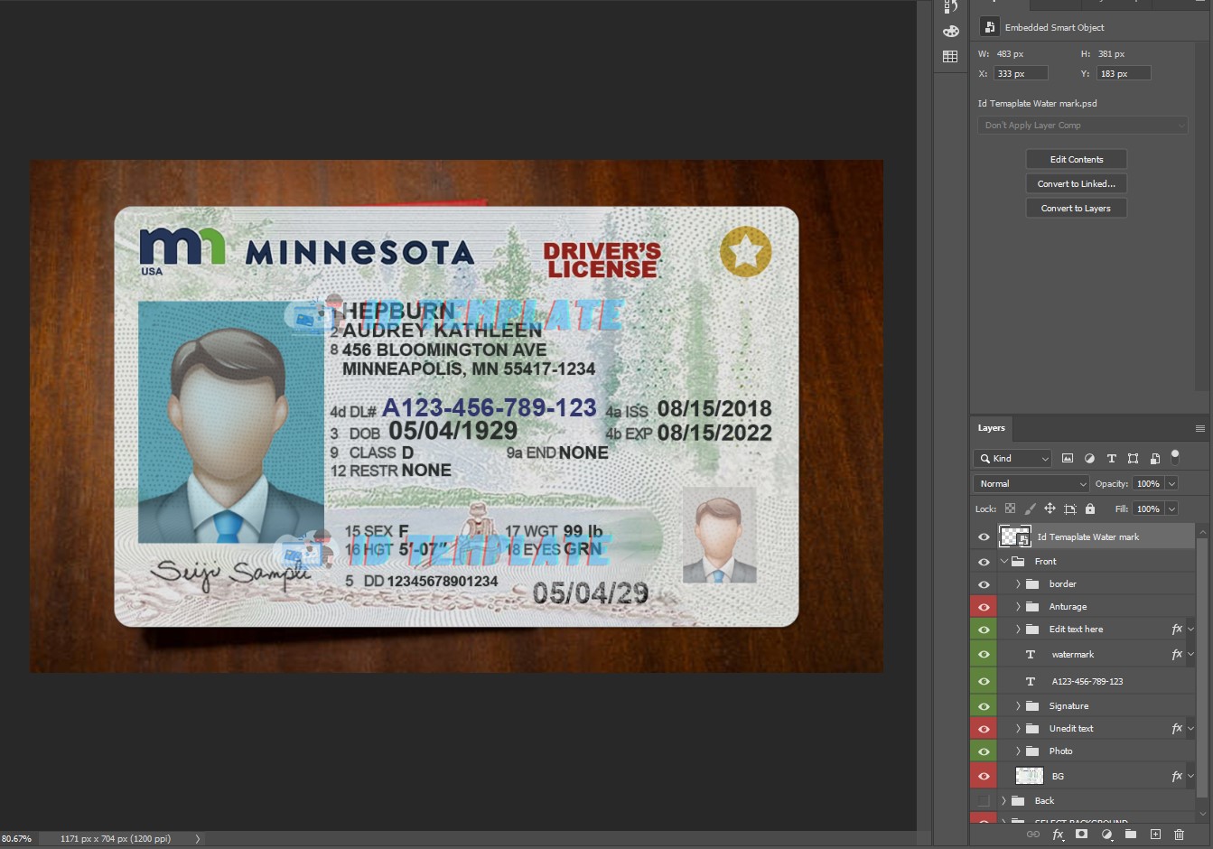Screen dimensions: 1213x849
Task: Open the Kind filter dropdown
Action: pyautogui.click(x=1012, y=459)
